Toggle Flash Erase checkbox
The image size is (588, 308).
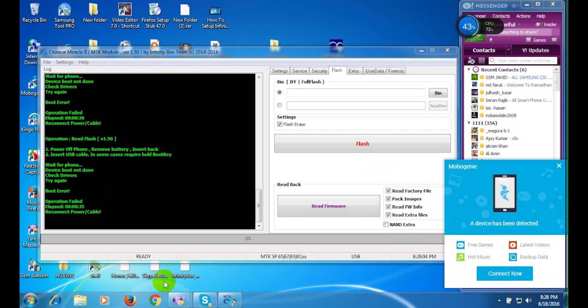tap(280, 124)
